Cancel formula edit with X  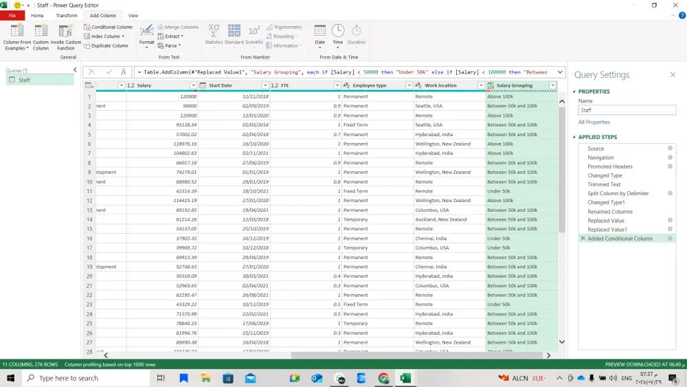(91, 72)
